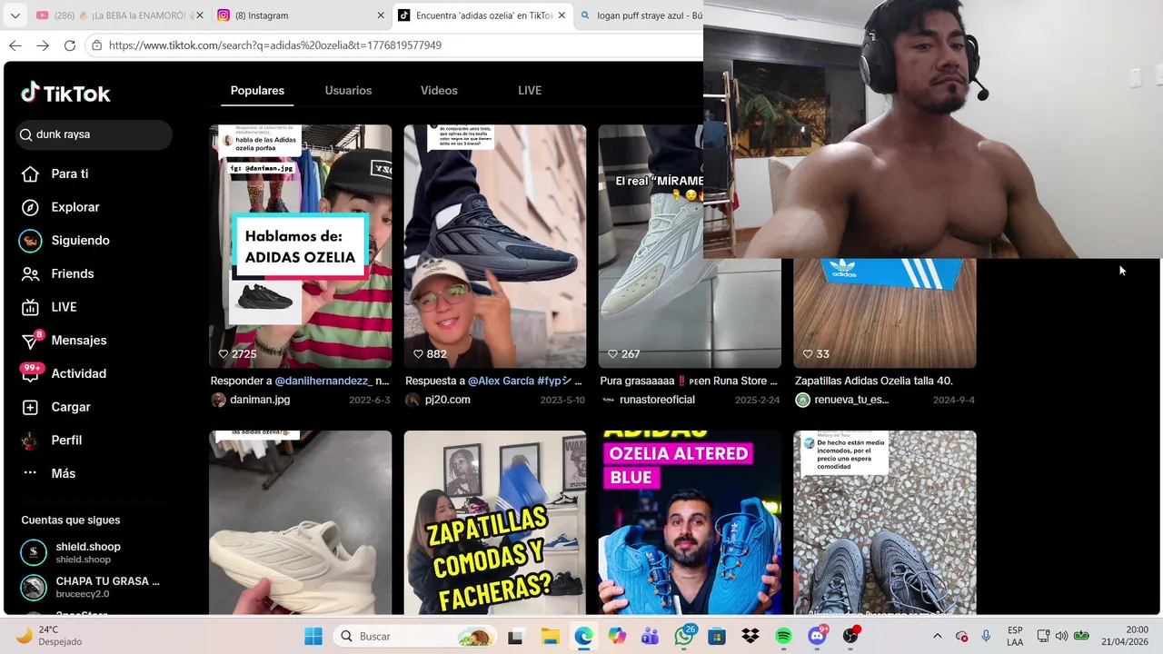This screenshot has width=1163, height=654.
Task: Select the LIVE results tab
Action: pos(530,91)
